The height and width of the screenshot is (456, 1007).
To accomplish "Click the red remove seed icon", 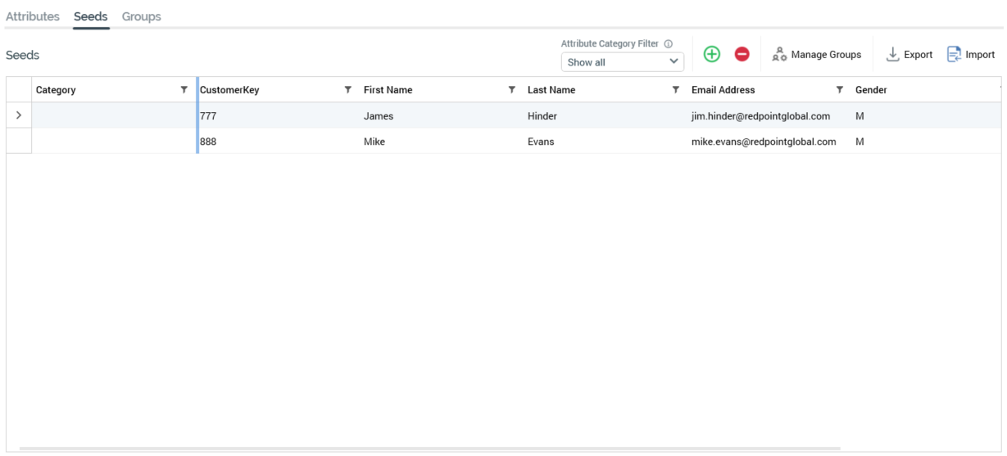I will point(742,54).
